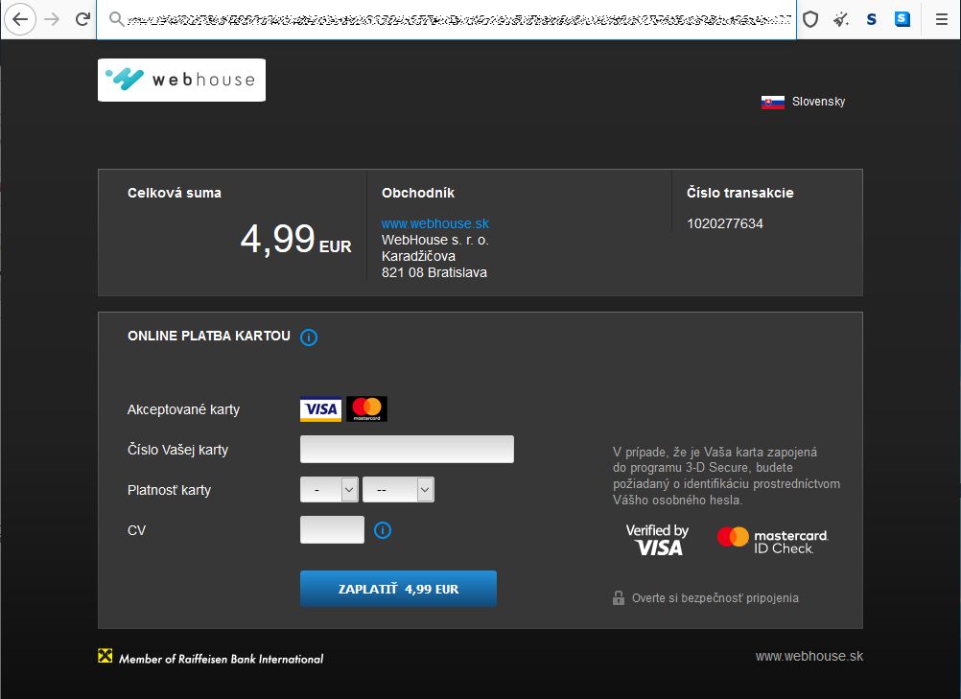Click the WebHouse logo
961x699 pixels.
(x=181, y=80)
